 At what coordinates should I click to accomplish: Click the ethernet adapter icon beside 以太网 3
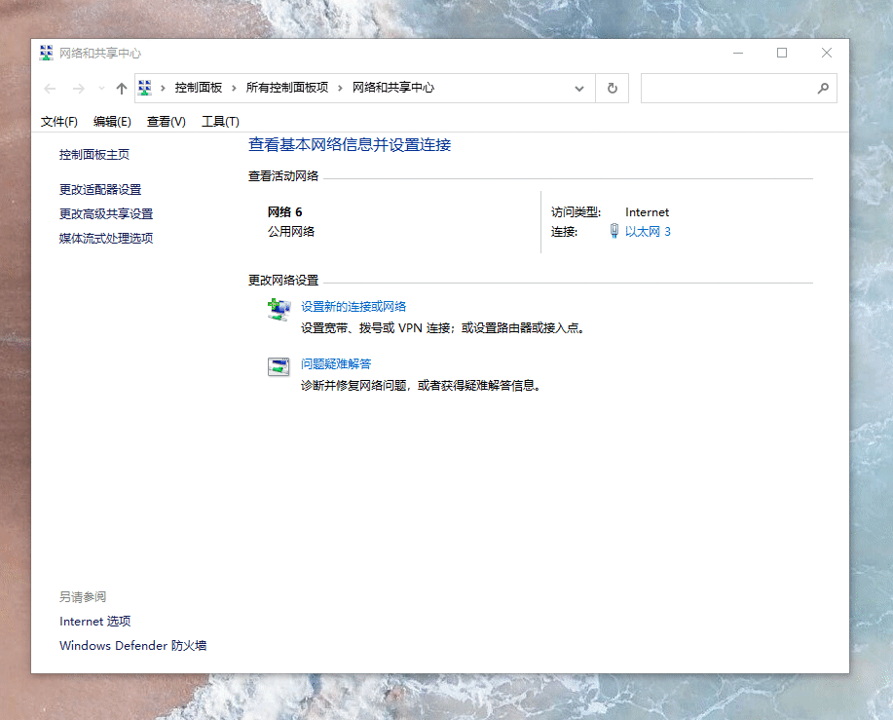pyautogui.click(x=613, y=231)
